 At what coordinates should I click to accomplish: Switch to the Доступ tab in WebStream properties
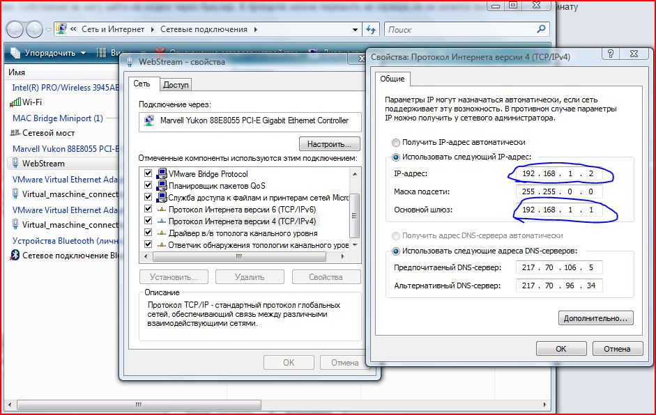pyautogui.click(x=176, y=84)
